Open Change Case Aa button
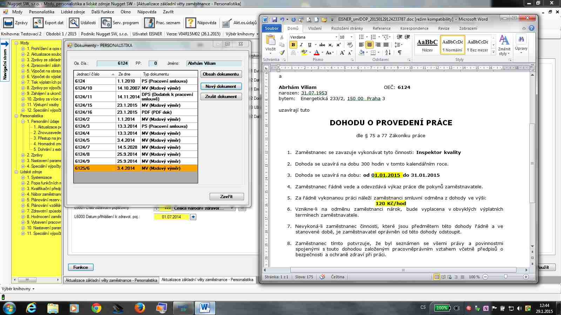Viewport: 561px width, 315px height. pyautogui.click(x=330, y=52)
